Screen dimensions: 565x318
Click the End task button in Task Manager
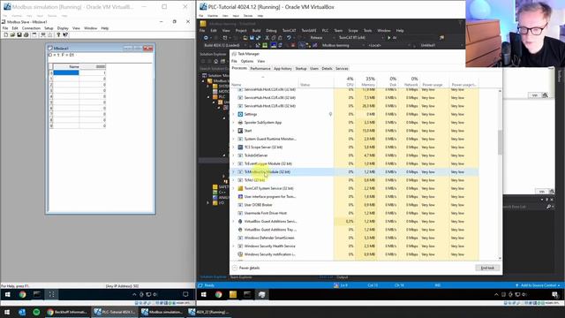click(x=487, y=268)
